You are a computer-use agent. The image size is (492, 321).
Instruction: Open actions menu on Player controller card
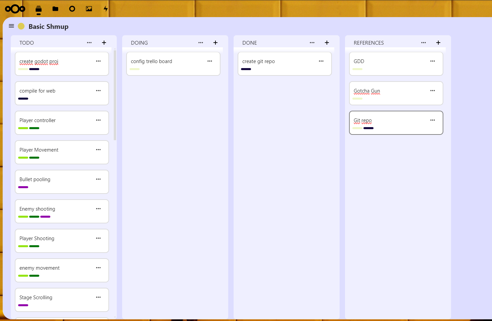coord(98,120)
